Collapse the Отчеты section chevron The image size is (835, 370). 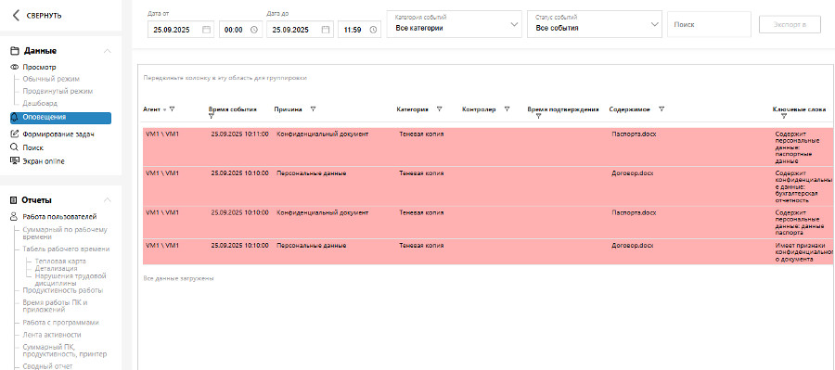107,200
